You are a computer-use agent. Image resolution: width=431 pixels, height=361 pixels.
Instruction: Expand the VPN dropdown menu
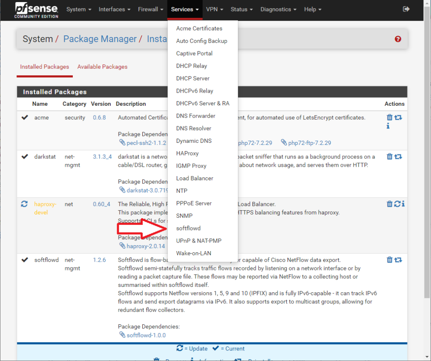(x=214, y=9)
